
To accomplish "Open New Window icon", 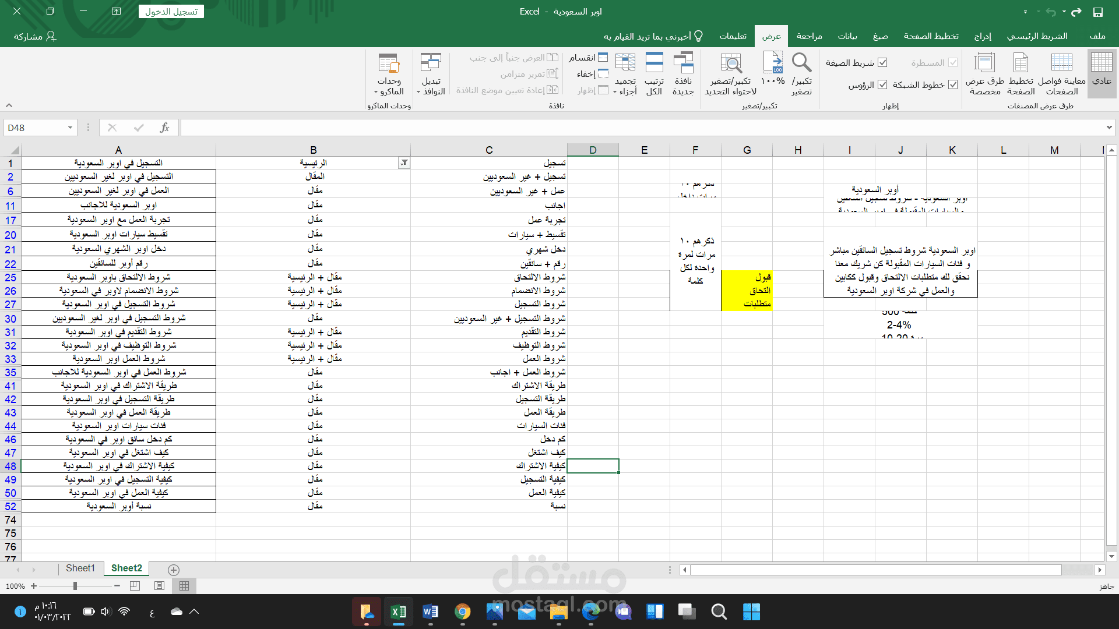I will tap(683, 63).
